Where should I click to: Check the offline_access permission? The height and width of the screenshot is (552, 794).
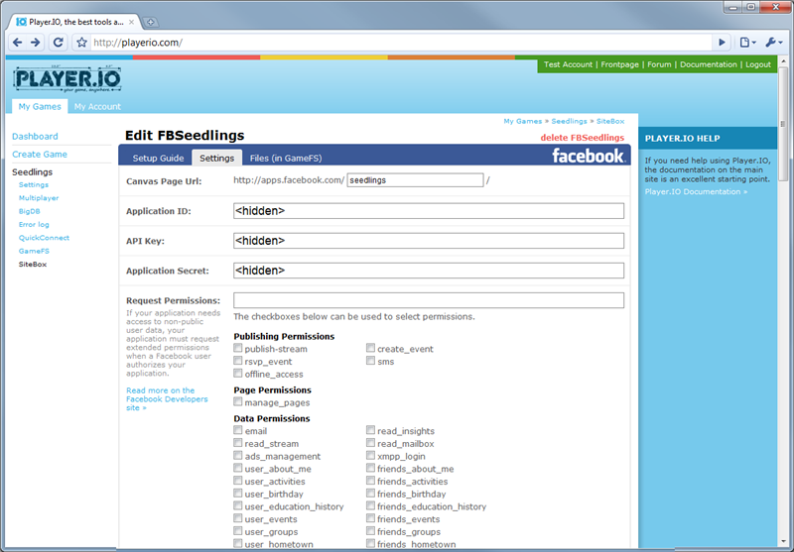point(238,373)
